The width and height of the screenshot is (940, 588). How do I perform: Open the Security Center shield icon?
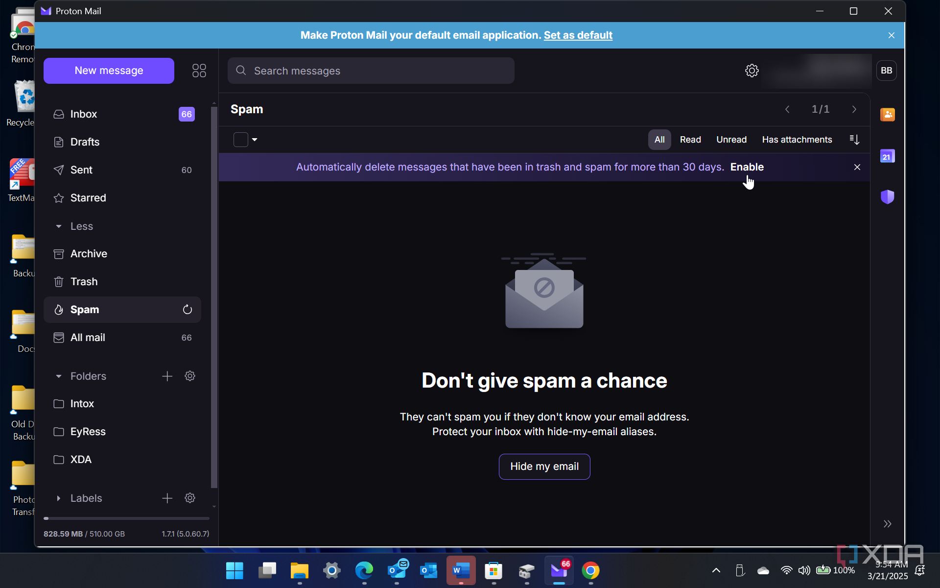(887, 197)
